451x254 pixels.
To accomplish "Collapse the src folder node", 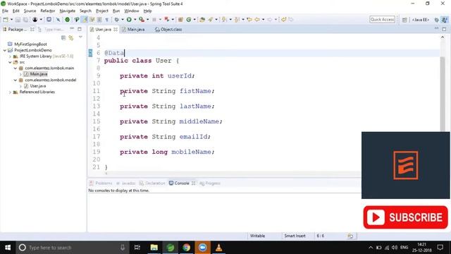I will pos(10,62).
